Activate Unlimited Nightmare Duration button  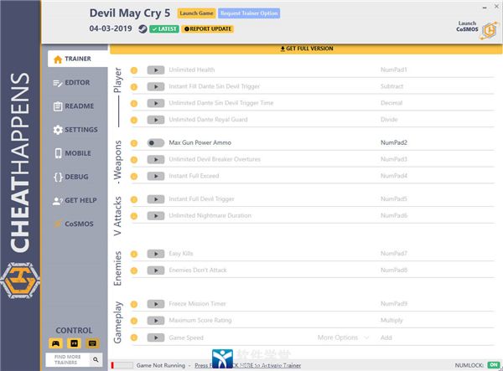(156, 216)
